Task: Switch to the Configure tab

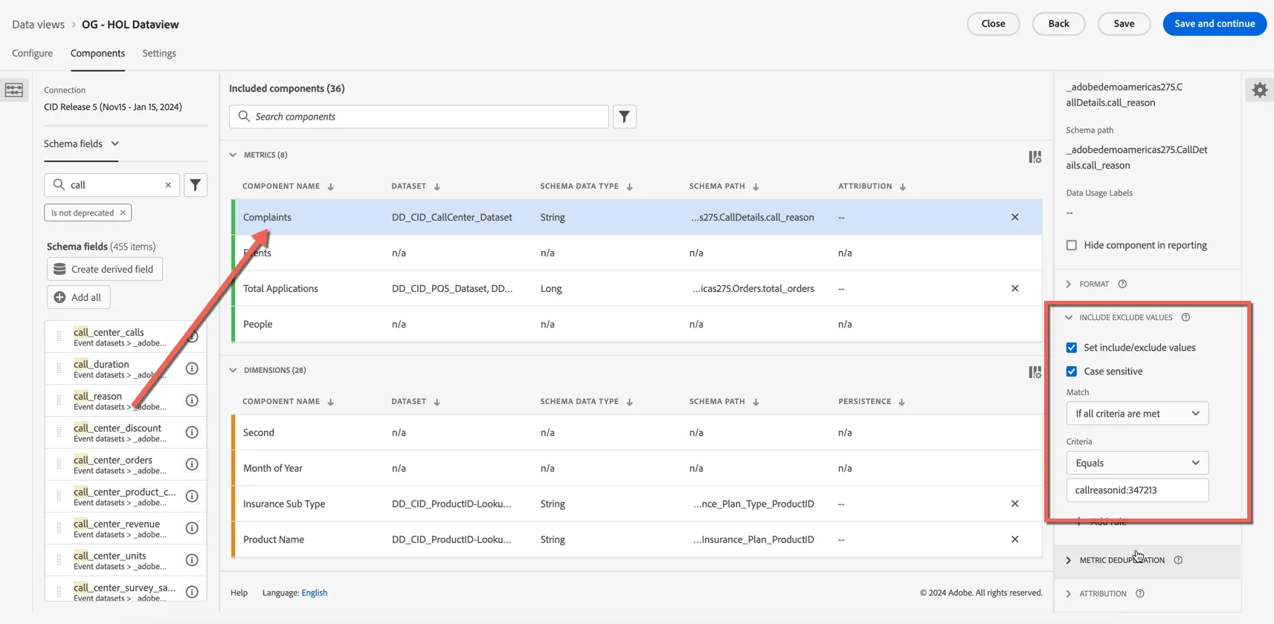Action: [32, 53]
